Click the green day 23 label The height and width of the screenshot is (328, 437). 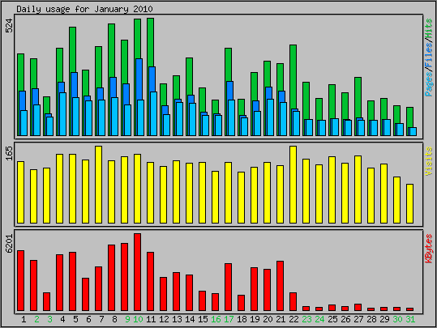tap(306, 319)
